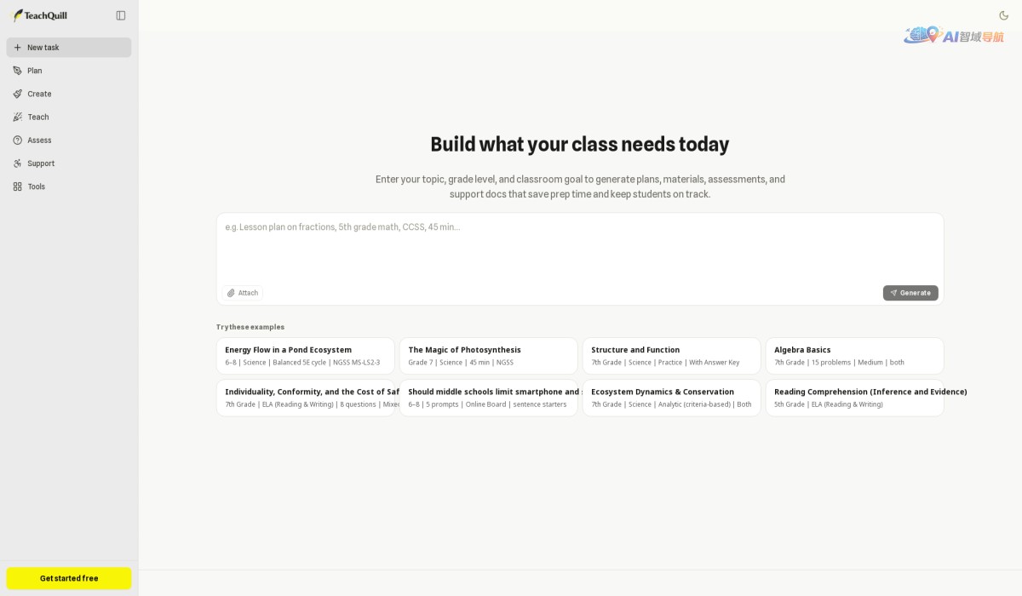
Task: Choose Ecosystem Dynamics & Conservation example
Action: (672, 398)
